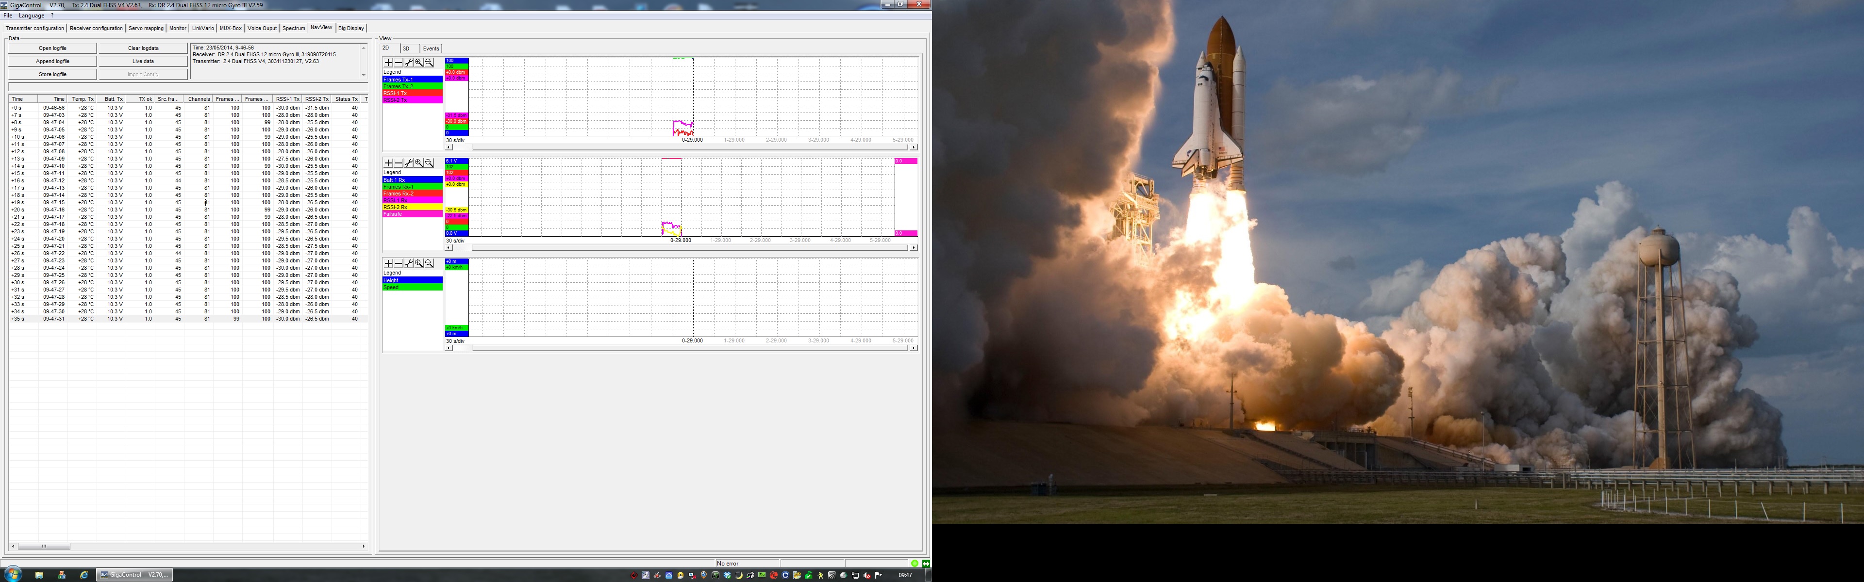Click the Tx graph left scroll arrow
The height and width of the screenshot is (582, 1864).
(449, 147)
